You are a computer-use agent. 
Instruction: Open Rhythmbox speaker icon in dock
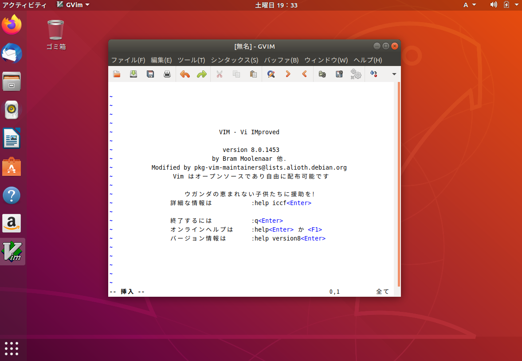click(12, 110)
